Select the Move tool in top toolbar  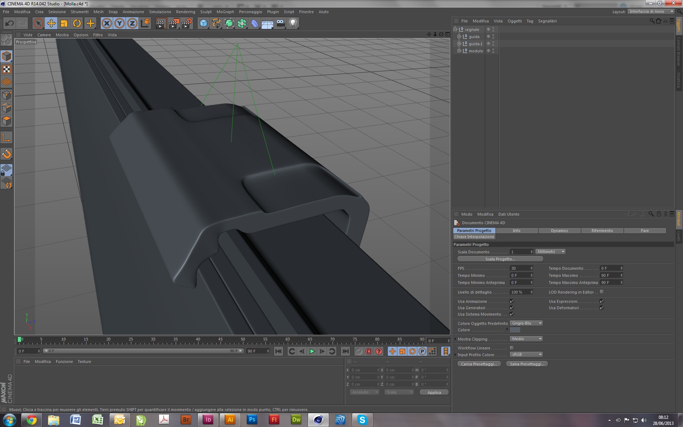[x=51, y=23]
